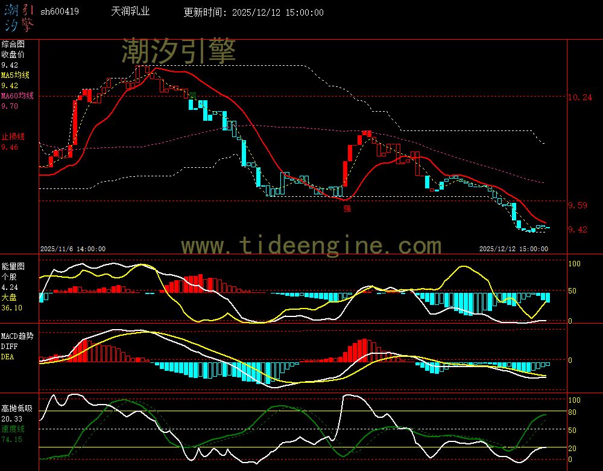The width and height of the screenshot is (603, 471).
Task: Click the 9.59 price level on right axis
Action: (x=578, y=205)
